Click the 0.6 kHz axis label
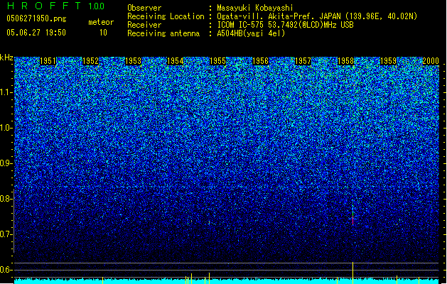Screen dimensions: 447x284 coord(6,270)
